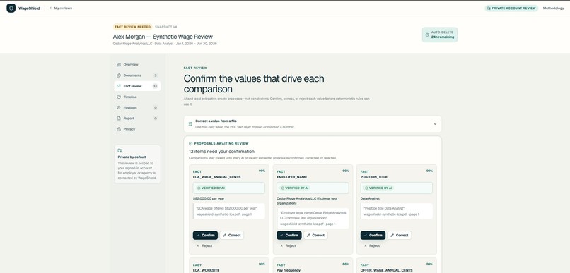Confirm the LCA_WAGE_ANNUAL_CENTS fact

[x=205, y=236]
